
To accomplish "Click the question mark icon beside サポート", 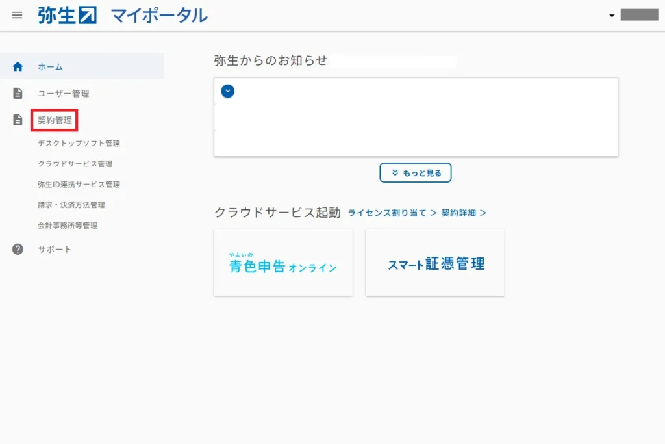I will pos(18,249).
